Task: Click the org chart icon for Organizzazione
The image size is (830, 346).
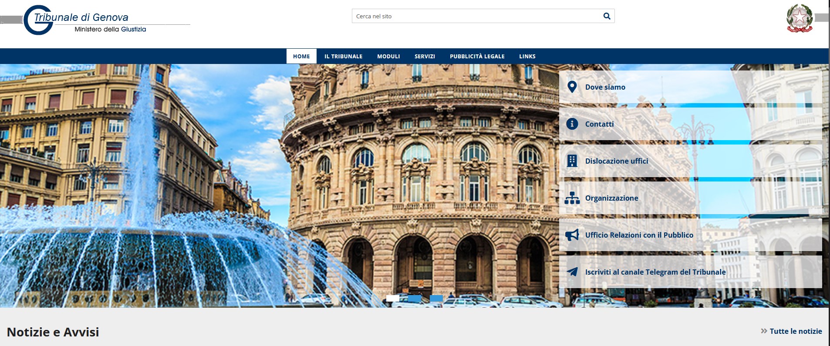Action: click(x=572, y=198)
